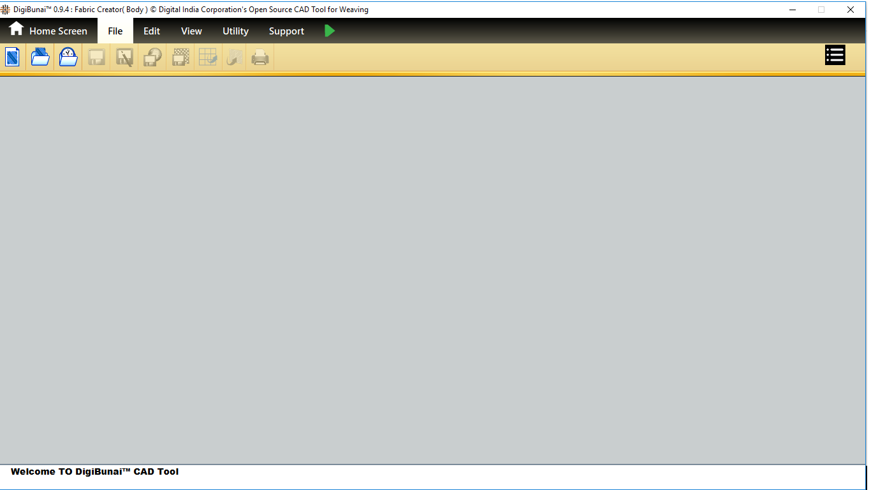Image resolution: width=871 pixels, height=490 pixels.
Task: Open recent fabric with clock folder icon
Action: coord(68,57)
